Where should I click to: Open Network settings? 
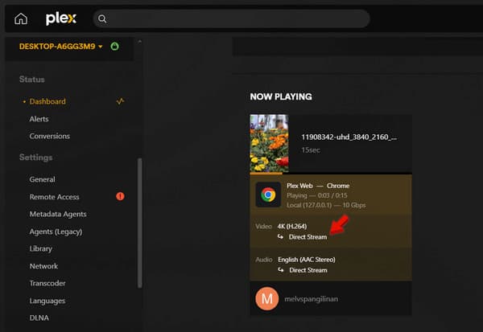click(x=43, y=266)
